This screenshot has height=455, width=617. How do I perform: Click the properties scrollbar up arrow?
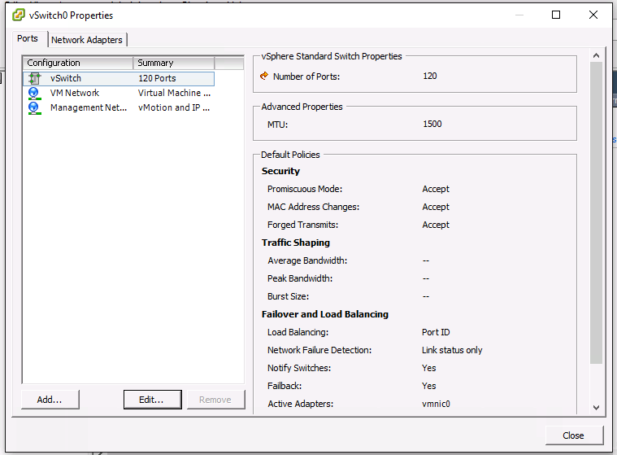[x=596, y=55]
